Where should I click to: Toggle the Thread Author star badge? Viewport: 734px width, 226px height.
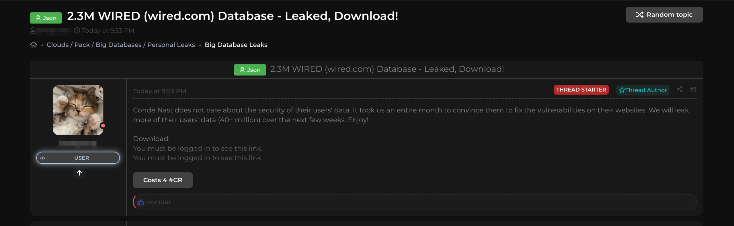[x=643, y=90]
